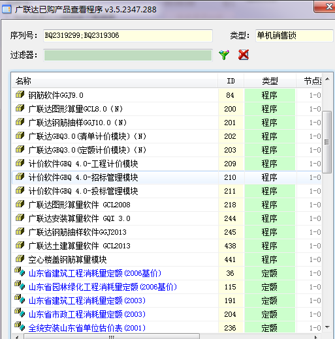Click the quota icon of 山东省园林绿化工程消耗量定额
This screenshot has height=339, width=335.
pos(20,286)
